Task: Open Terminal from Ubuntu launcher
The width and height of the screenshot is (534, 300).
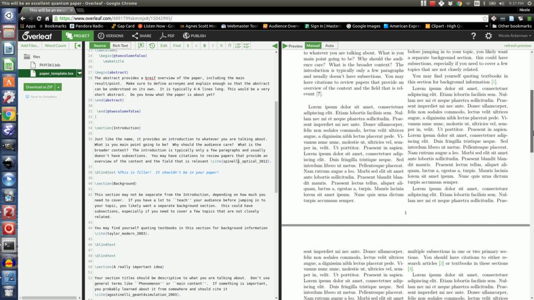Action: pos(9,245)
